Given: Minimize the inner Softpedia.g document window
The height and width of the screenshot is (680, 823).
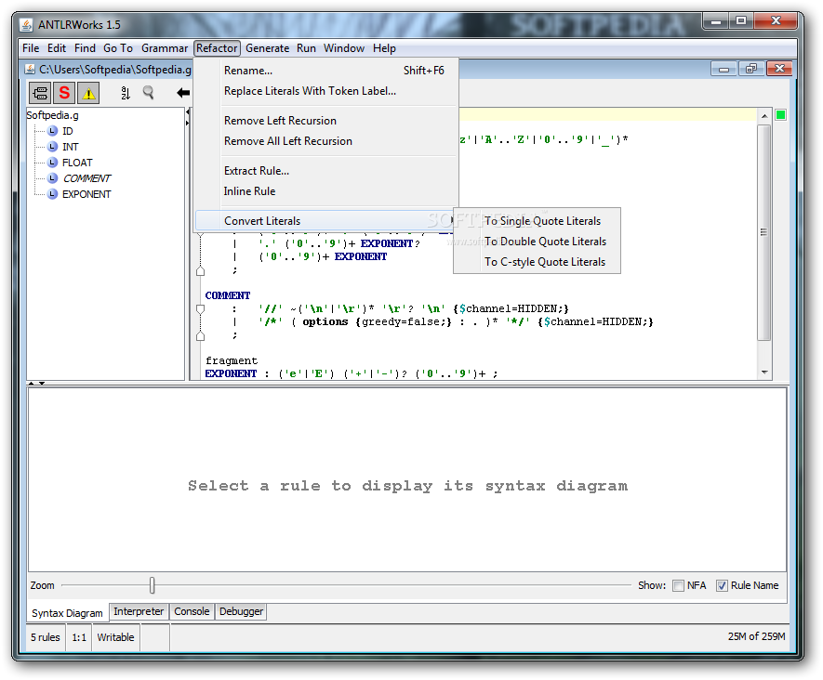Looking at the screenshot, I should point(723,69).
